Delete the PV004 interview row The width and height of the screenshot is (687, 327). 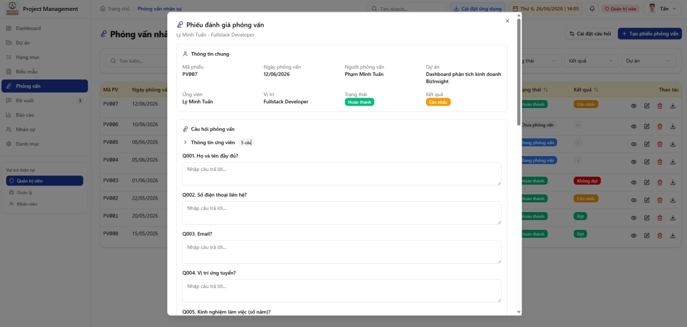(660, 161)
